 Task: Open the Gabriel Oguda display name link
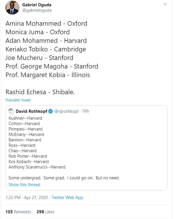(37, 5)
